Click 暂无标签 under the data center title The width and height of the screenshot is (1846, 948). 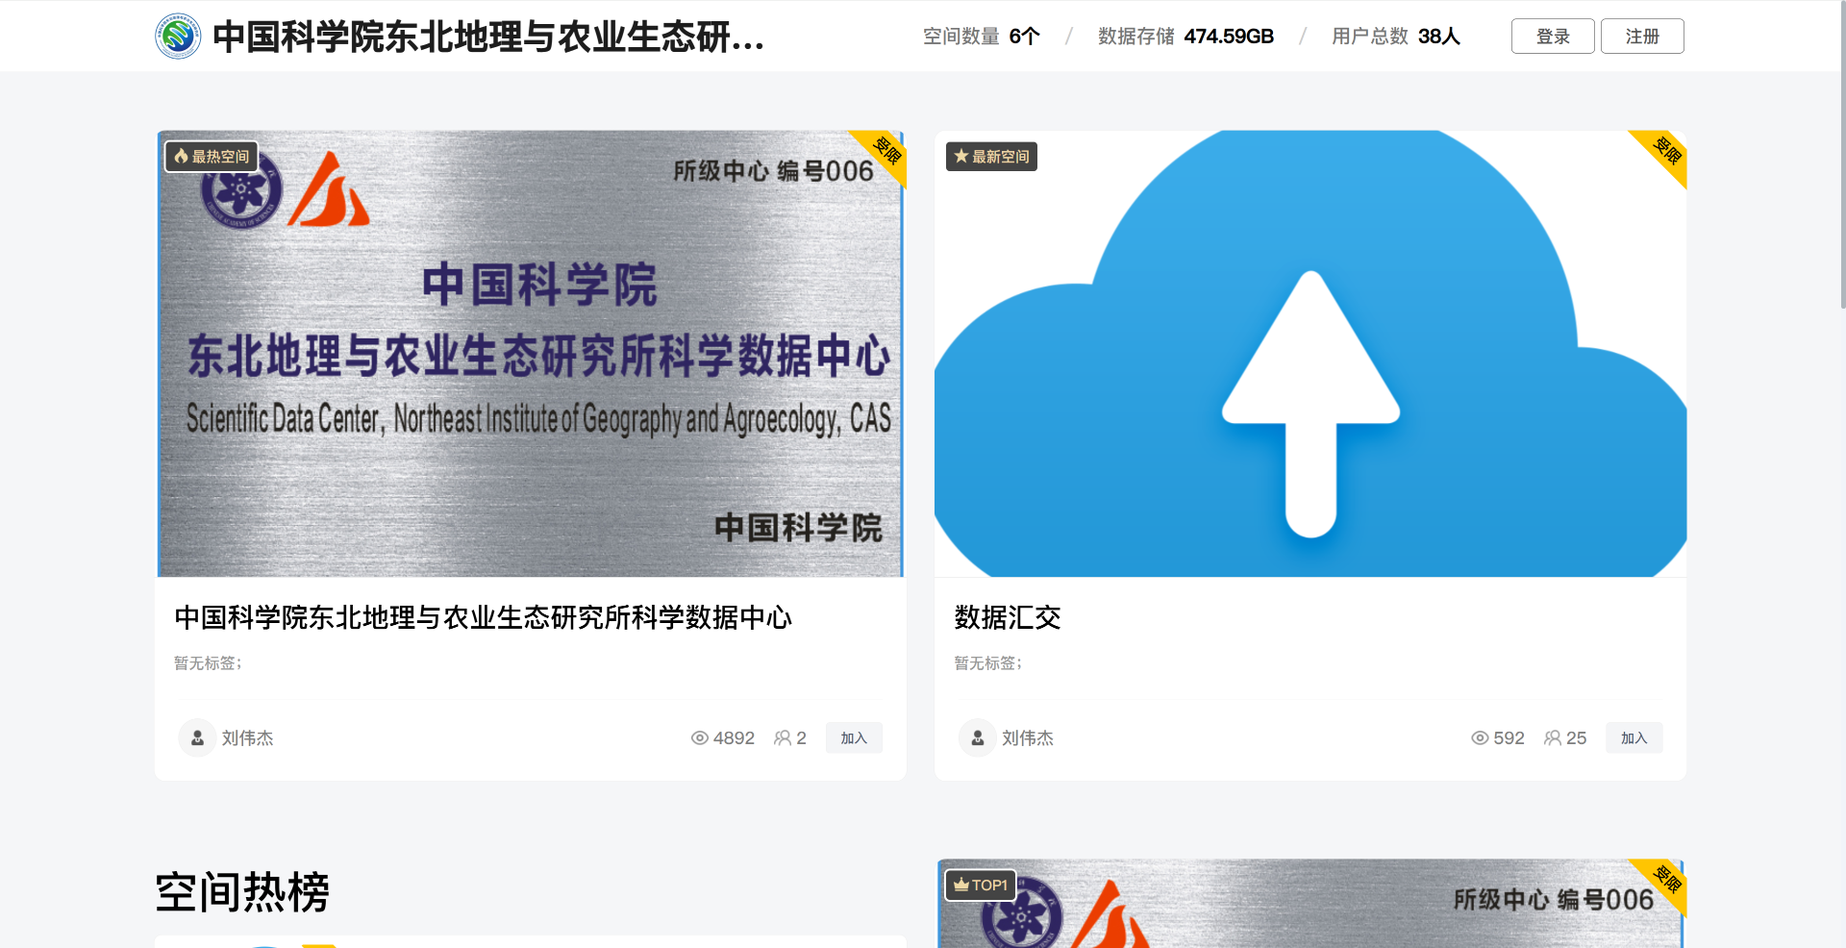click(208, 663)
